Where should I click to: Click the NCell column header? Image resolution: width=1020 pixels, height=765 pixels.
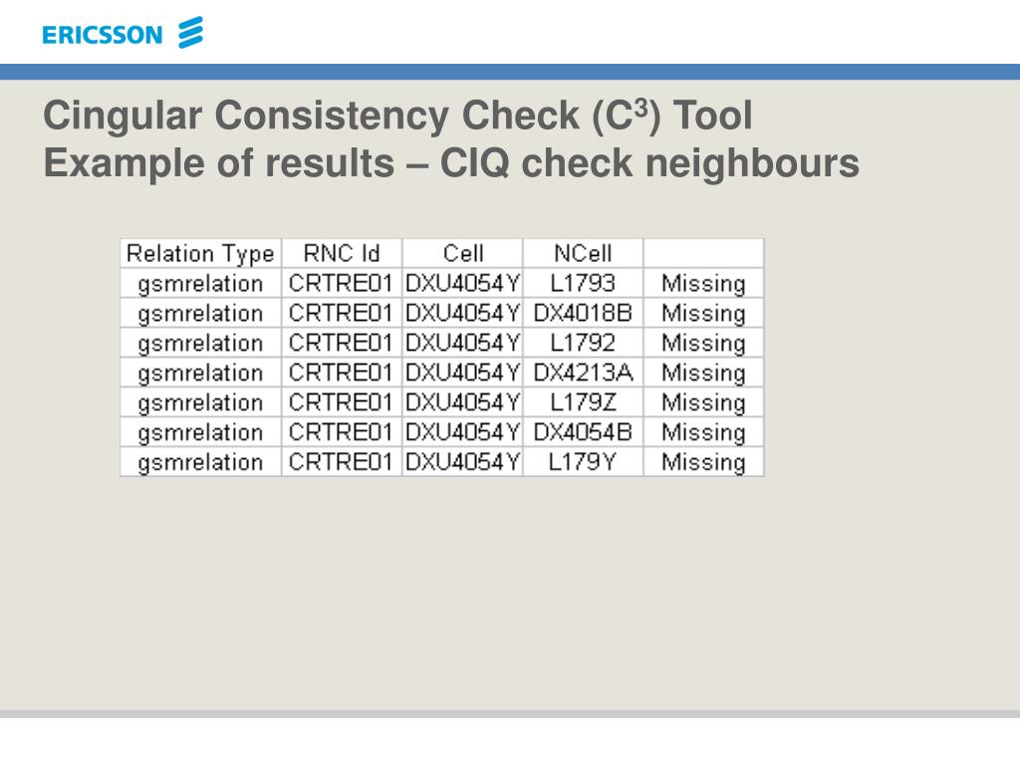[x=583, y=253]
